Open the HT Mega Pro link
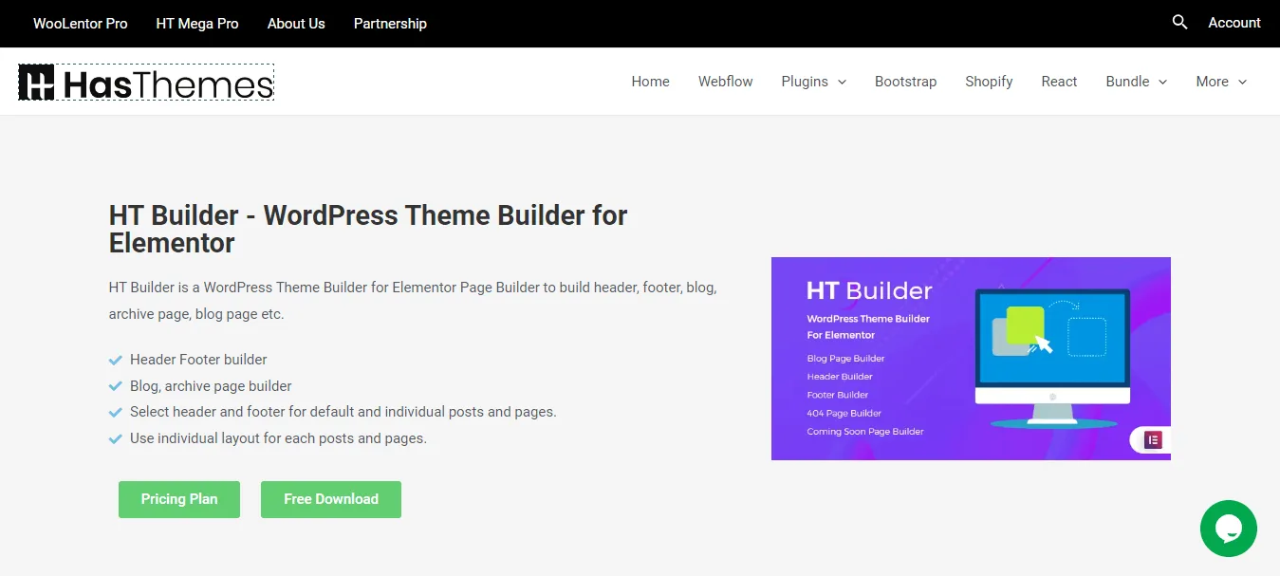This screenshot has height=576, width=1280. click(197, 24)
